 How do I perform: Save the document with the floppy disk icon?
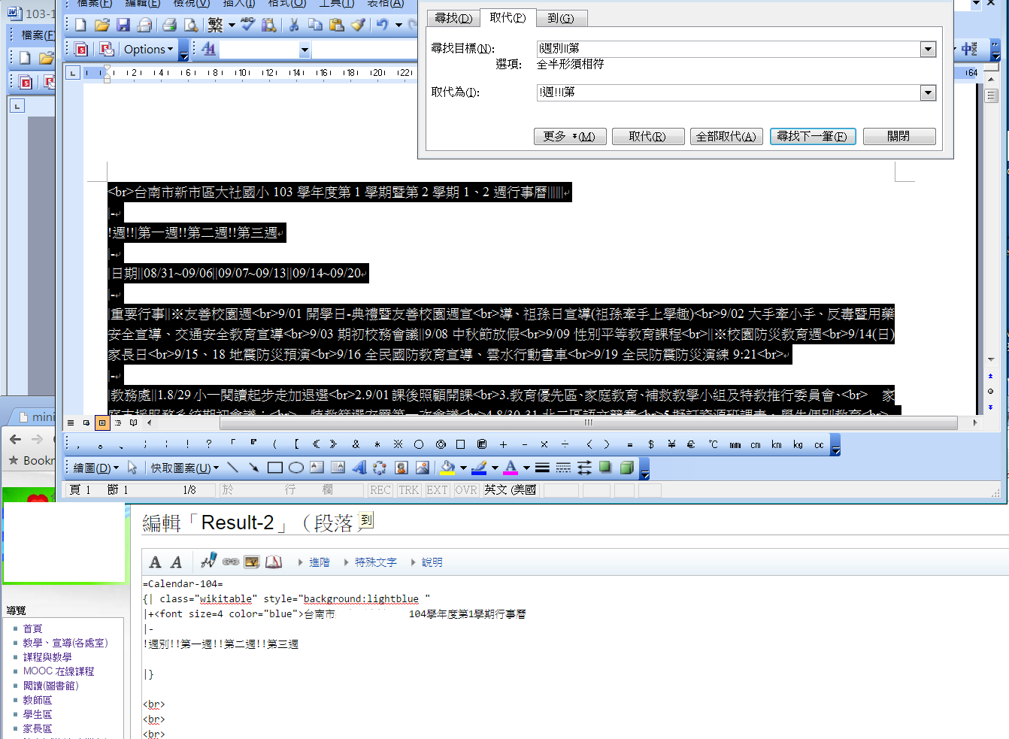coord(123,25)
